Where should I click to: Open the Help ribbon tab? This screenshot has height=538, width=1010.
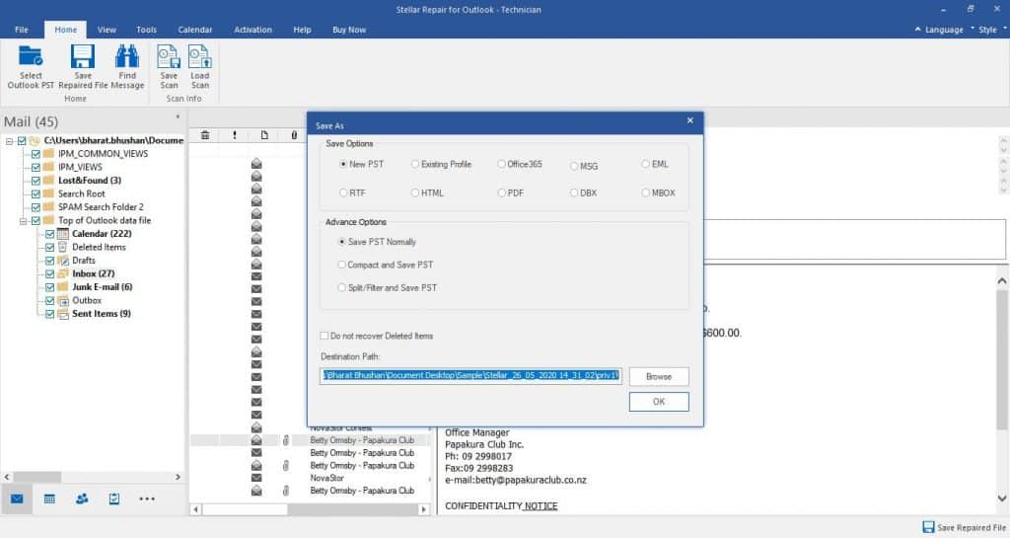[x=302, y=30]
